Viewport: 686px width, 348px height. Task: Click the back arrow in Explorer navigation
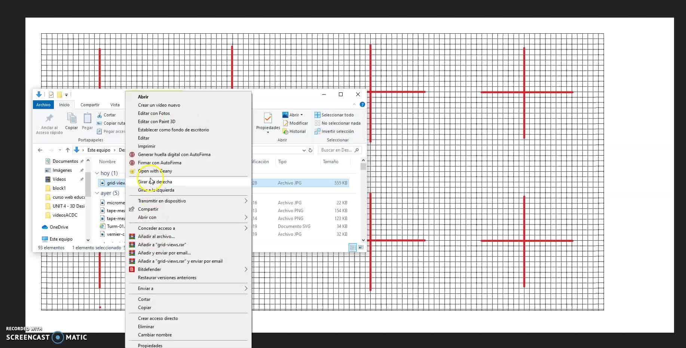(x=40, y=150)
